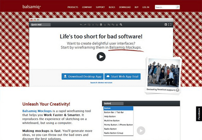This screenshot has width=202, height=140.
Task: Click the Start Web App Trial button
Action: click(x=122, y=76)
